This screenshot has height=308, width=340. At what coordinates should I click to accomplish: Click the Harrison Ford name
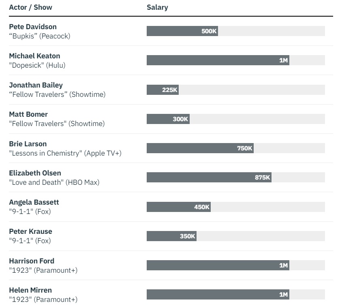pos(32,261)
